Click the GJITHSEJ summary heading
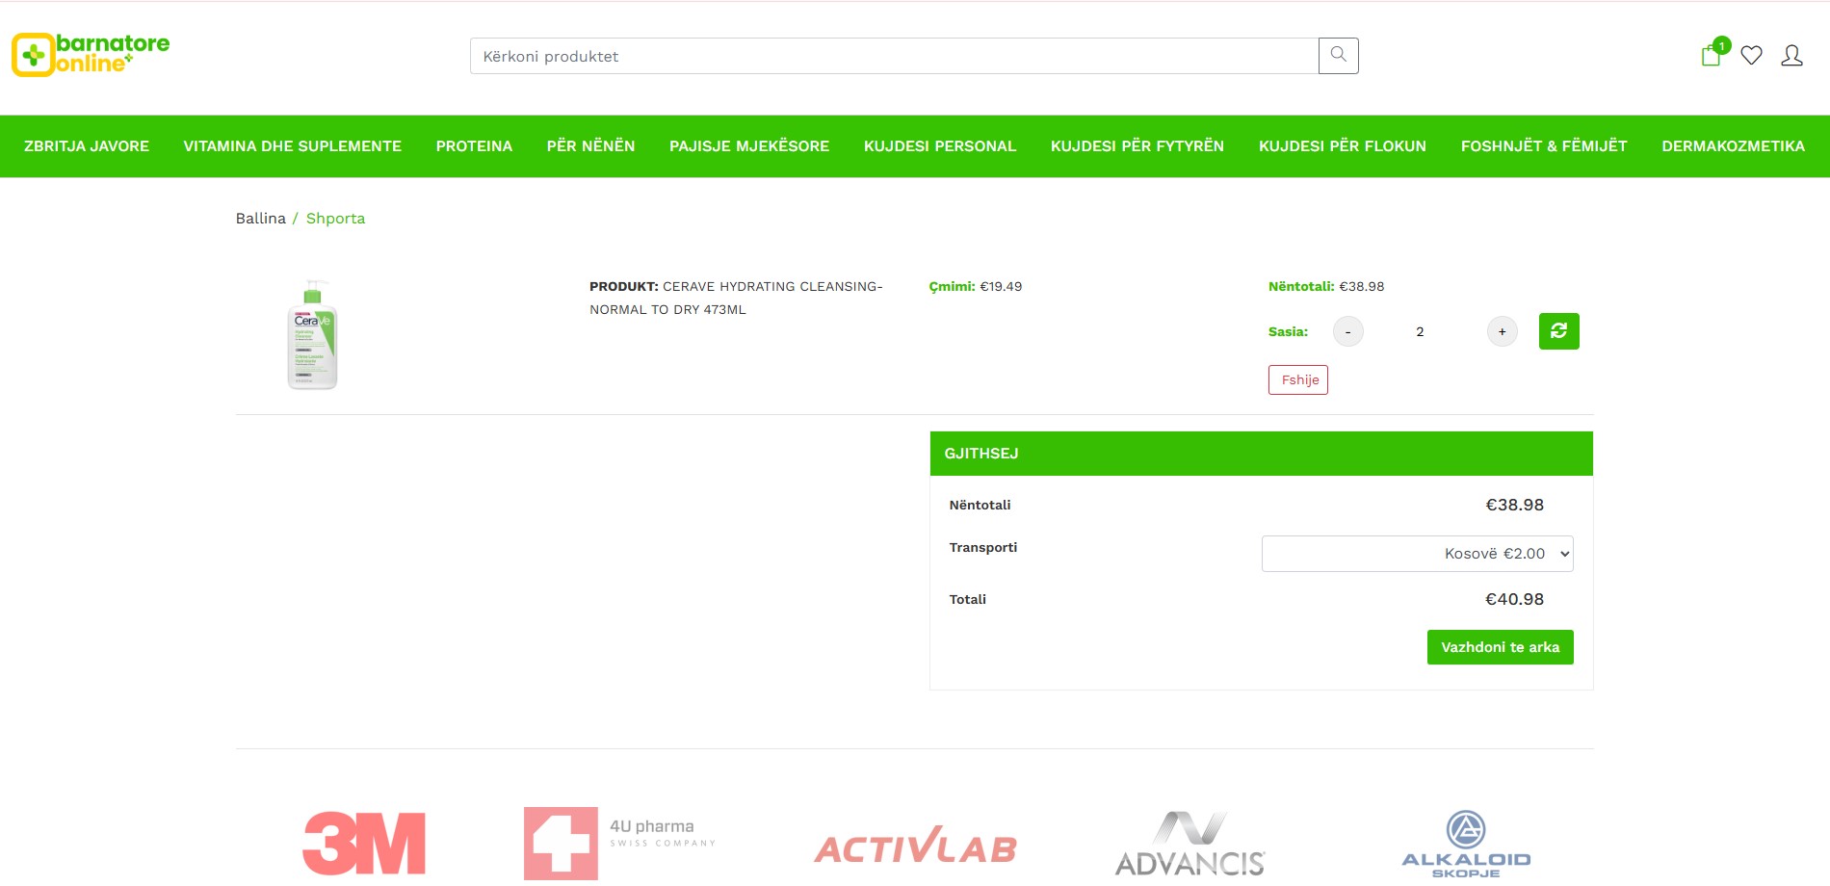The height and width of the screenshot is (886, 1830). click(x=981, y=454)
